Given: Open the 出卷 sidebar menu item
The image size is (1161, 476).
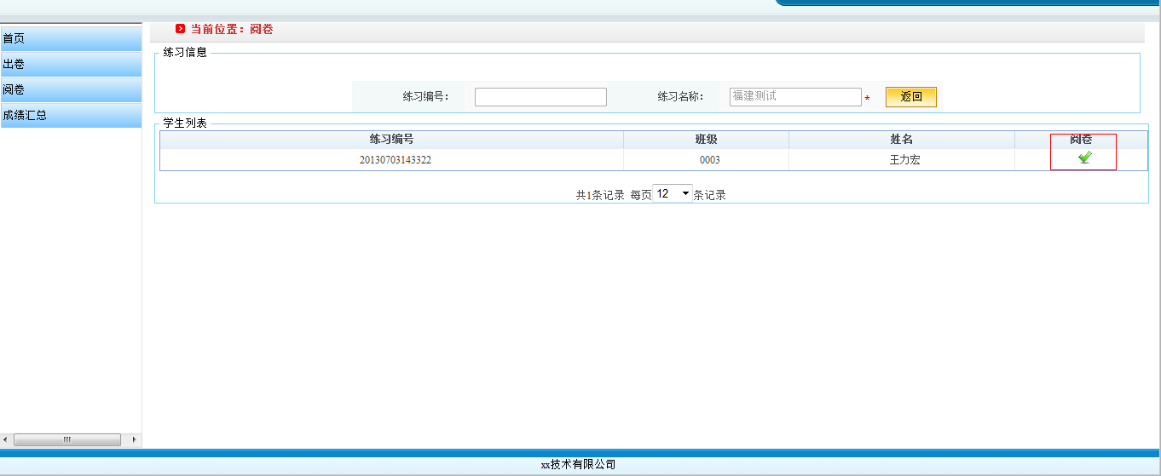Looking at the screenshot, I should click(x=71, y=64).
